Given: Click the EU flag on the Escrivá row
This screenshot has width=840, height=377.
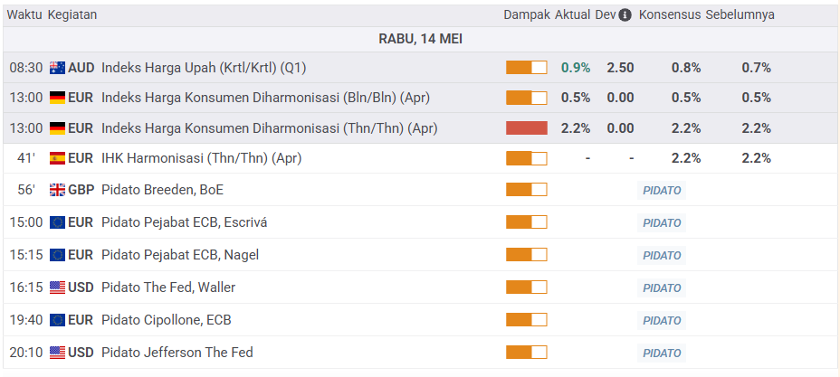Looking at the screenshot, I should click(x=58, y=222).
